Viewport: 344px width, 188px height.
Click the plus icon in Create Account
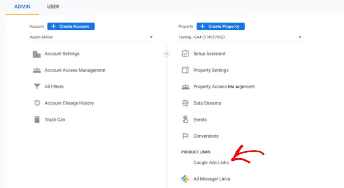pyautogui.click(x=53, y=26)
